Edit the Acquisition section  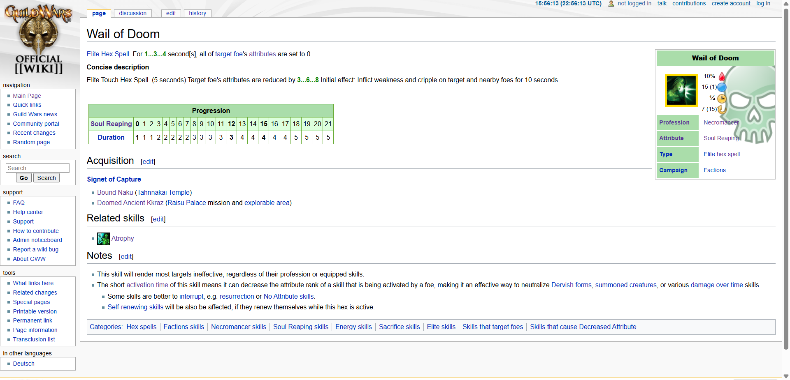(x=148, y=161)
